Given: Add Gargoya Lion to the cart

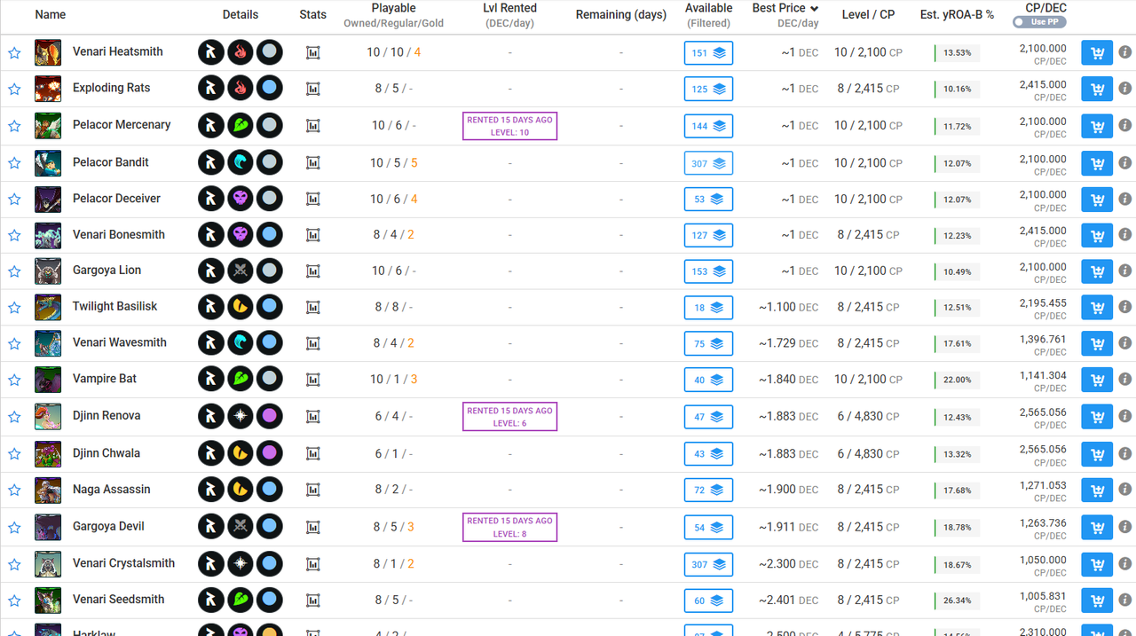Looking at the screenshot, I should 1097,272.
